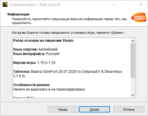Click 'Ничего не вырезано и не перекодировано.' text
This screenshot has height=116, width=148.
[x=49, y=89]
